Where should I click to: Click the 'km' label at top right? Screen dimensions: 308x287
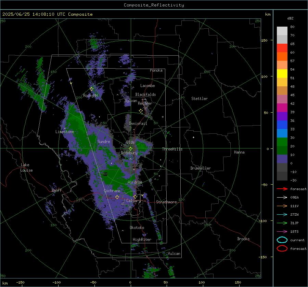click(268, 14)
